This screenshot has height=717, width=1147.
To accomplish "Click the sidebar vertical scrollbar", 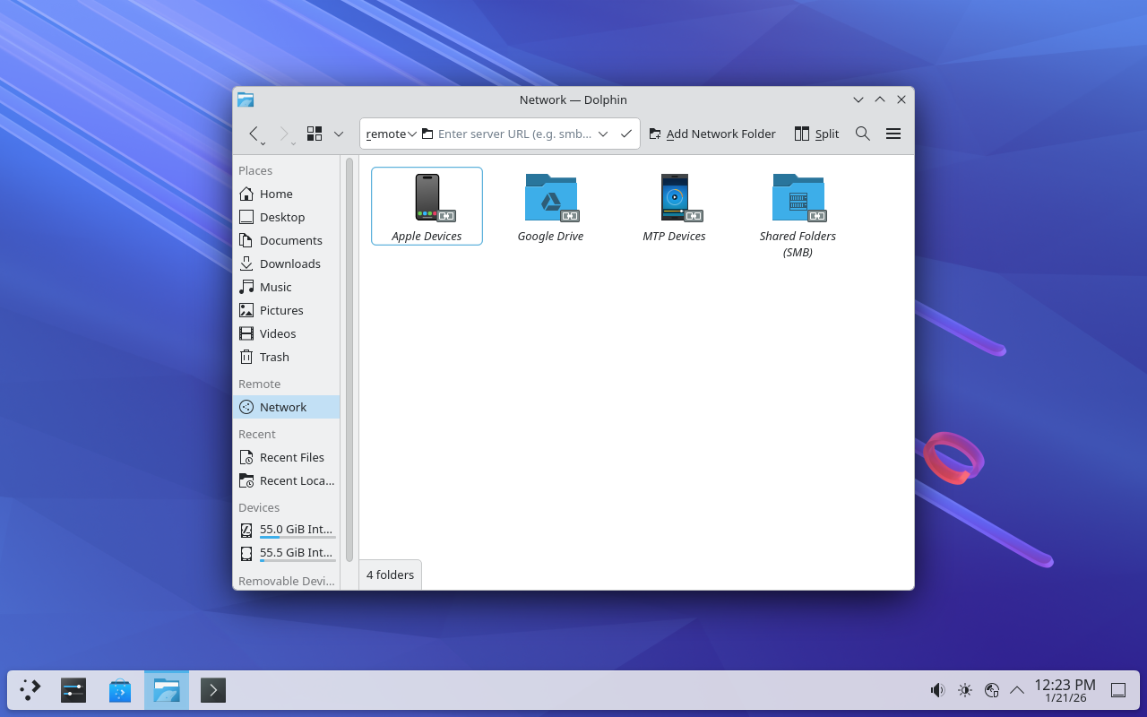I will click(x=349, y=358).
